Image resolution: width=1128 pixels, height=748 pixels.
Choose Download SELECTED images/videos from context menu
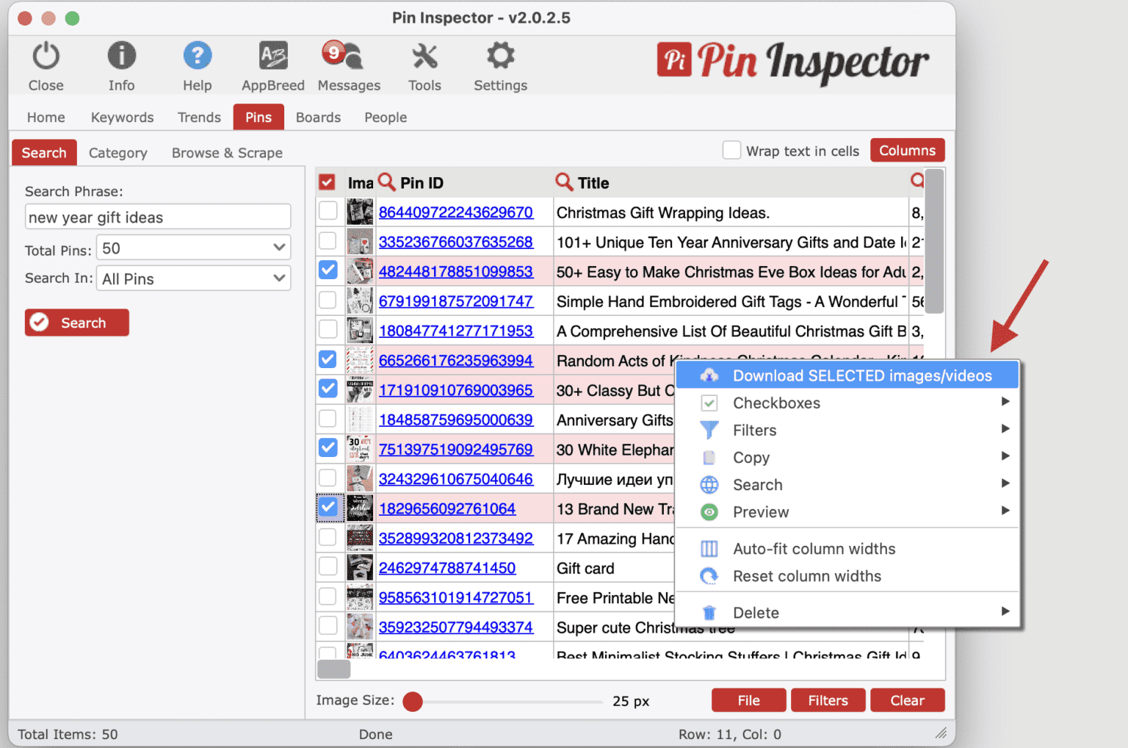[861, 375]
